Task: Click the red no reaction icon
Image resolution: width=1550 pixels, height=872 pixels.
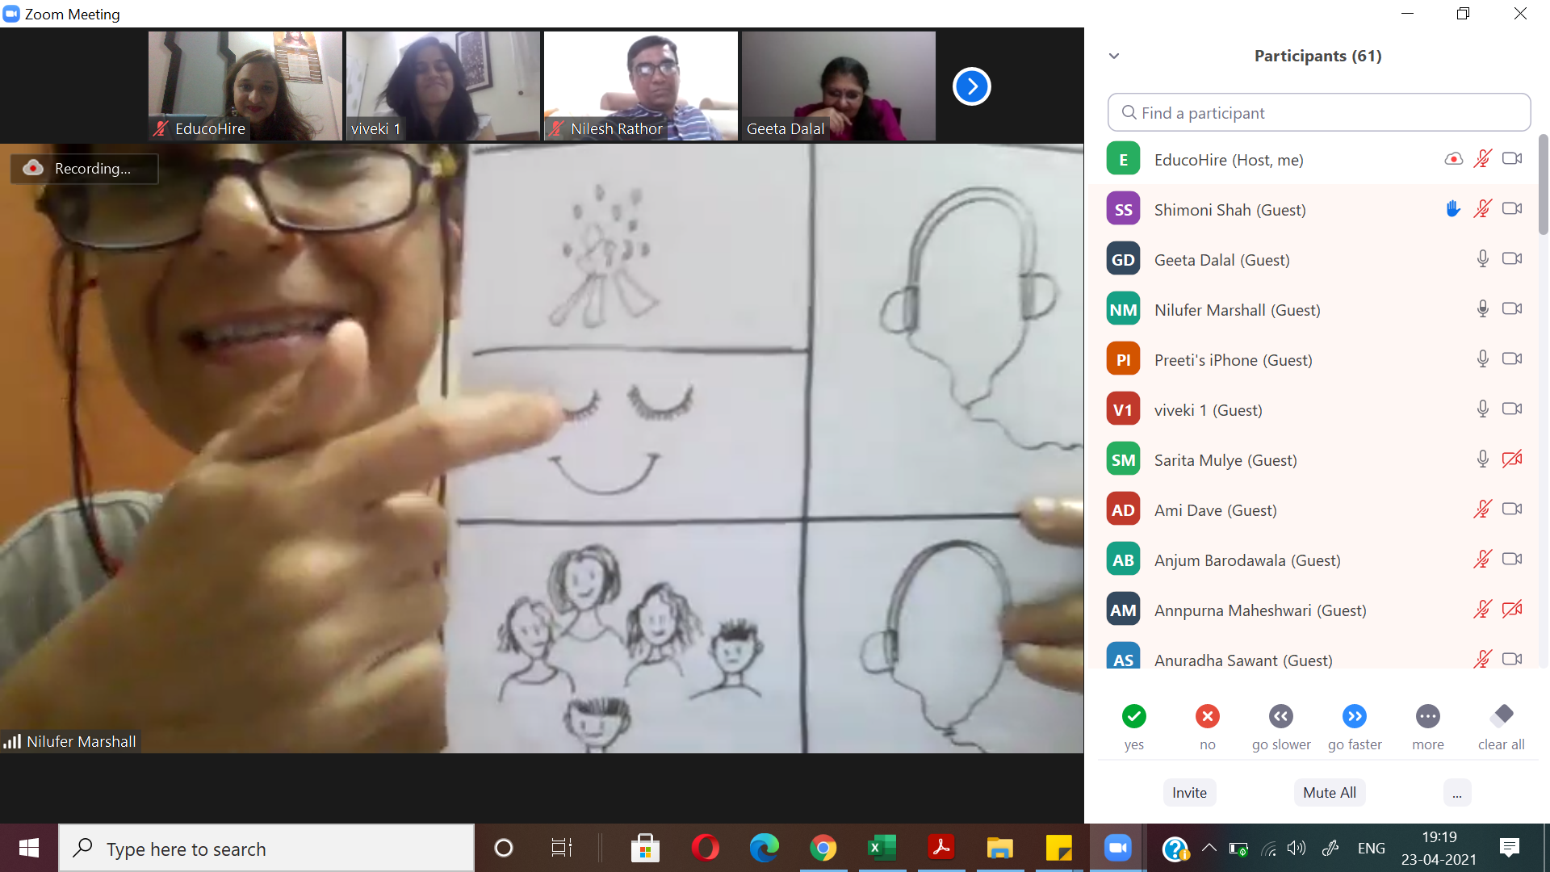Action: point(1207,716)
